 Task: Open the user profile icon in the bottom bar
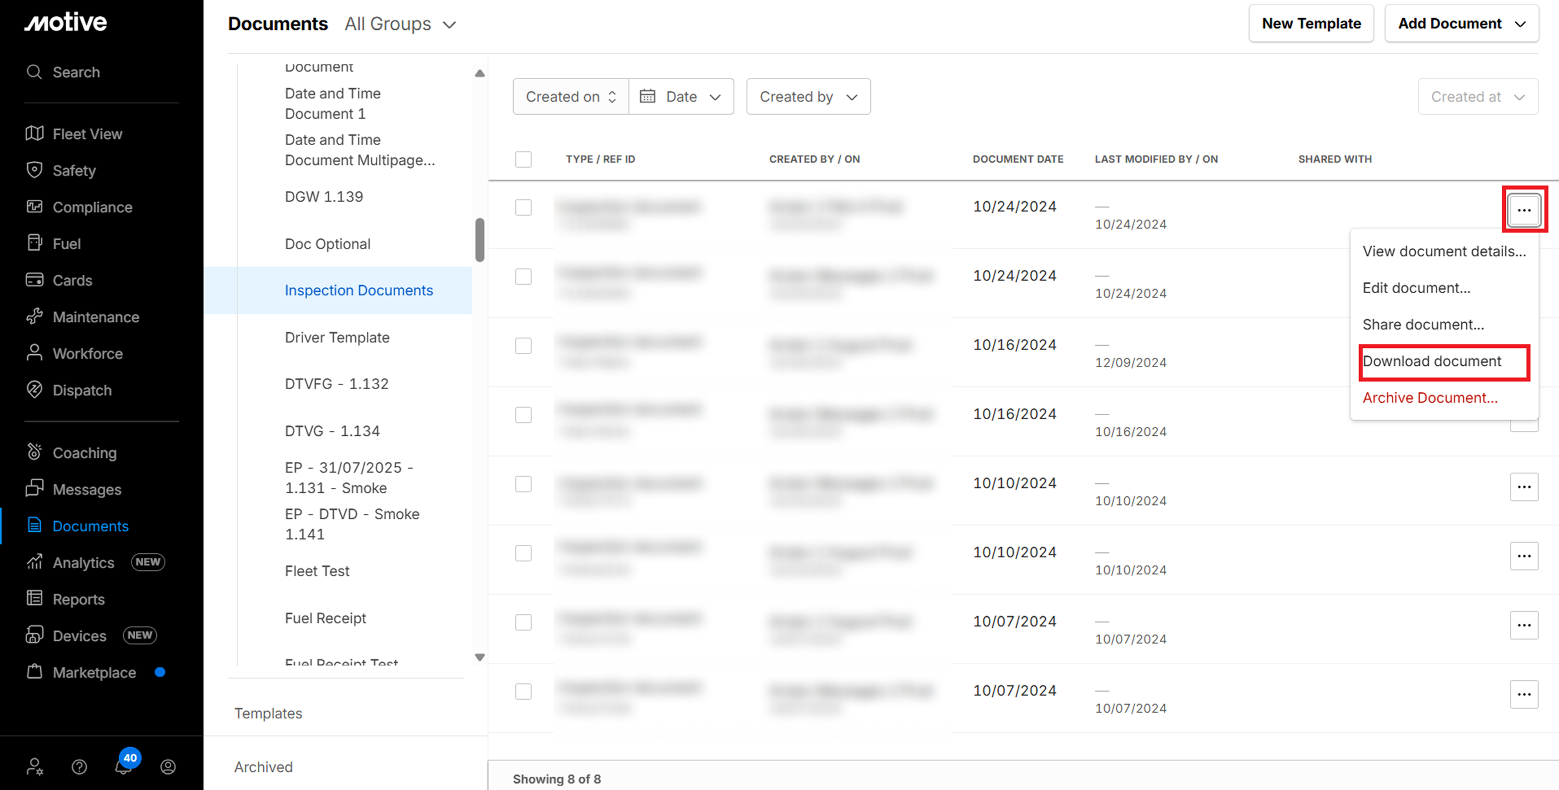coord(168,766)
